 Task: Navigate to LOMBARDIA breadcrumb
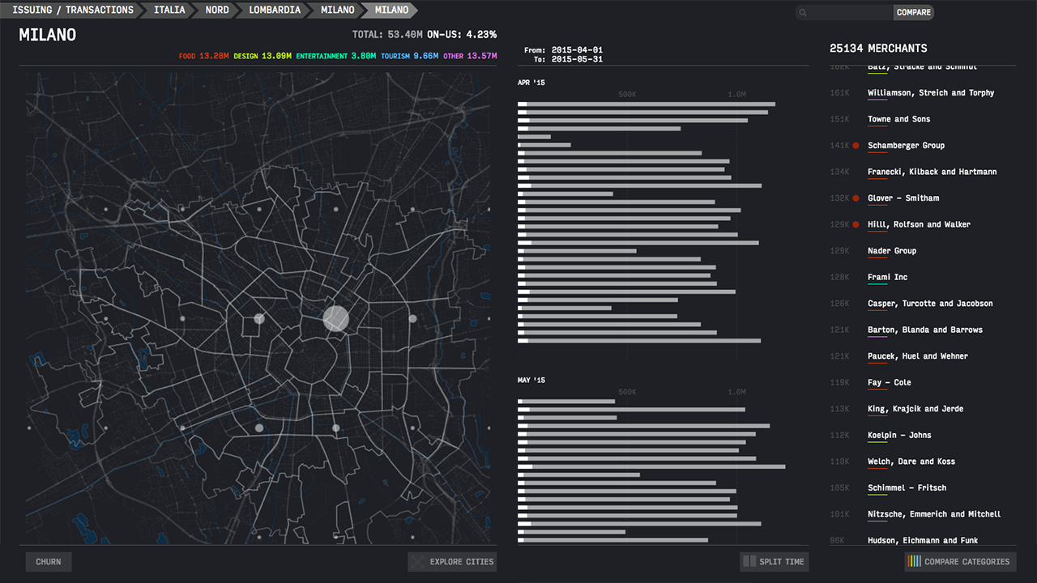pyautogui.click(x=275, y=11)
